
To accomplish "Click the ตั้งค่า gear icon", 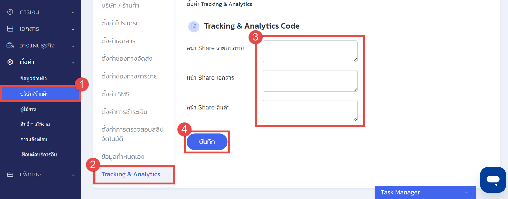I will (10, 62).
